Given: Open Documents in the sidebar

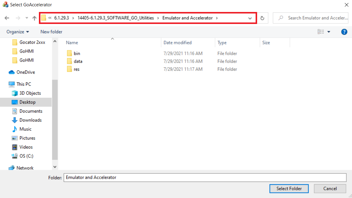Looking at the screenshot, I should click(27, 111).
